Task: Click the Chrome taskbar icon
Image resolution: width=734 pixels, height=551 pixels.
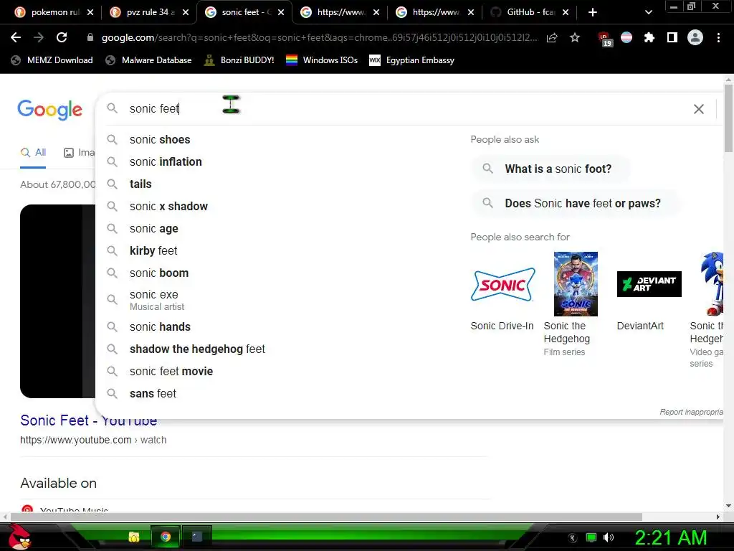Action: click(165, 537)
